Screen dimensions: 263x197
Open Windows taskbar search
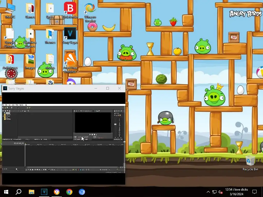[x=18, y=192]
